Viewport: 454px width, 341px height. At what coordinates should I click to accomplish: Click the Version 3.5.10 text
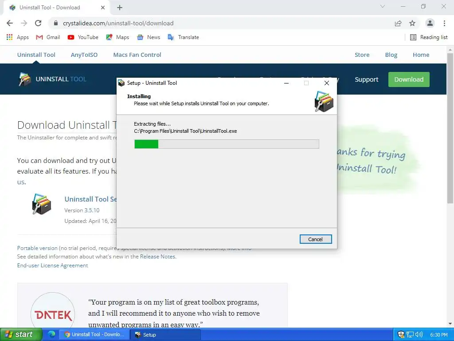click(x=82, y=210)
